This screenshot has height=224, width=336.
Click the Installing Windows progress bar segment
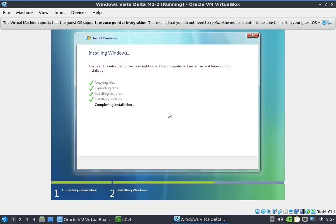(198, 182)
